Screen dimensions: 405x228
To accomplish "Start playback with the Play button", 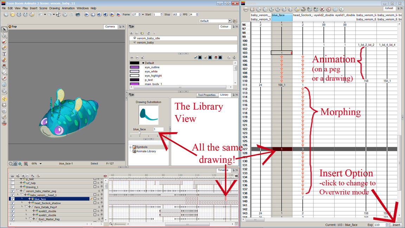I will point(86,14).
